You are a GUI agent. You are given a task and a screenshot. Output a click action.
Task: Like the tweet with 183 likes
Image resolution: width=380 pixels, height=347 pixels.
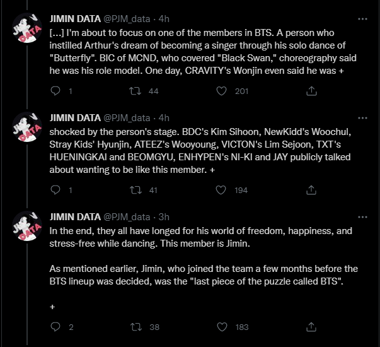[222, 327]
